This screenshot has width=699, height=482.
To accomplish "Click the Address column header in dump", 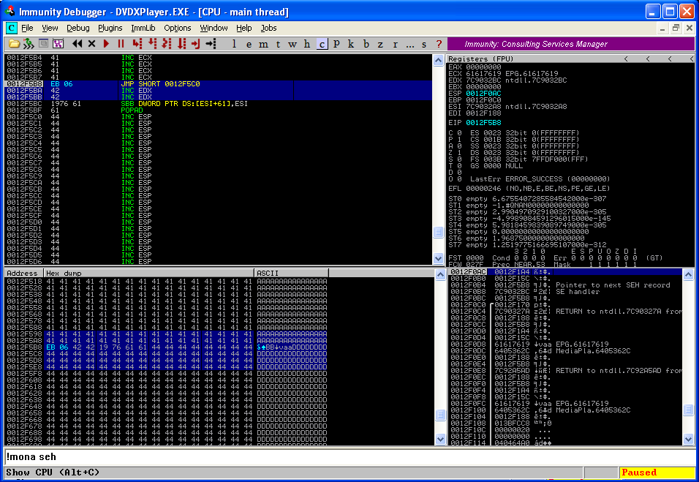I will coord(23,273).
